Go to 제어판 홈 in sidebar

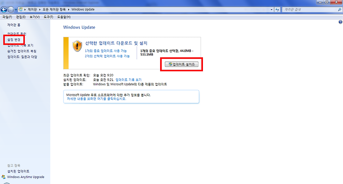13,25
